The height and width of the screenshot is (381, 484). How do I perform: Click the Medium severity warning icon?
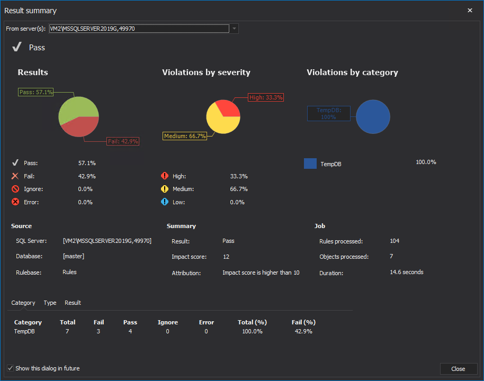pyautogui.click(x=164, y=189)
